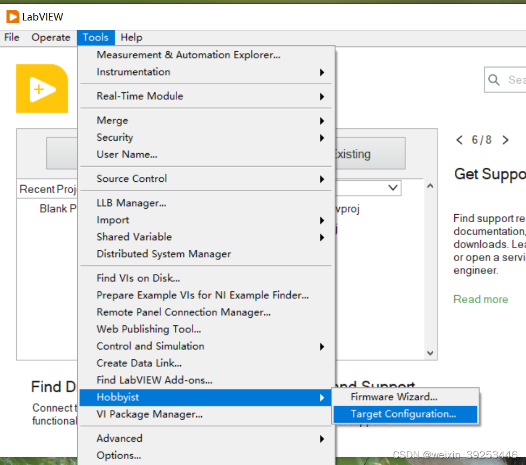Click the Create Project button
Screen dimensions: 526x465
click(62, 153)
